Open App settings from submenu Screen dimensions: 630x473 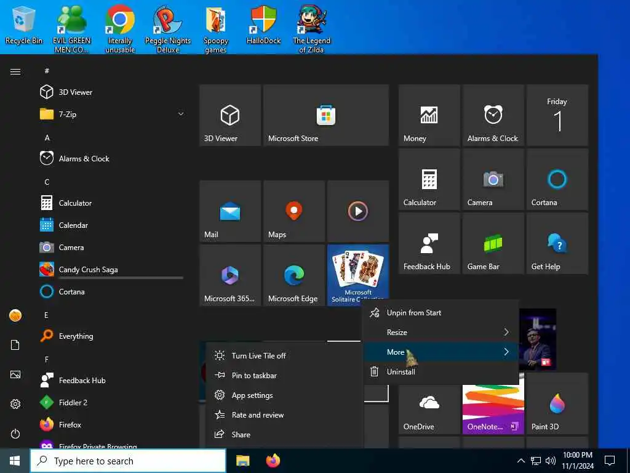284,395
